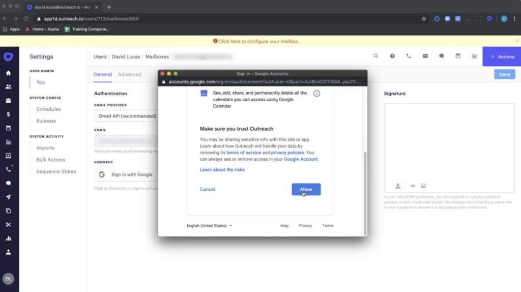
Task: Reload the browser page
Action: pyautogui.click(x=25, y=19)
